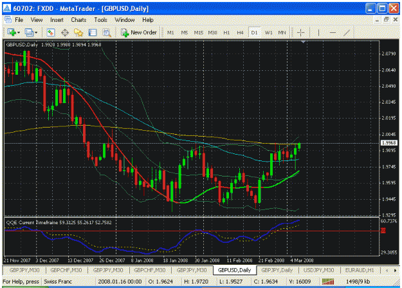Click the Swiss Franc profile status entry
The height and width of the screenshot is (288, 402).
(58, 282)
